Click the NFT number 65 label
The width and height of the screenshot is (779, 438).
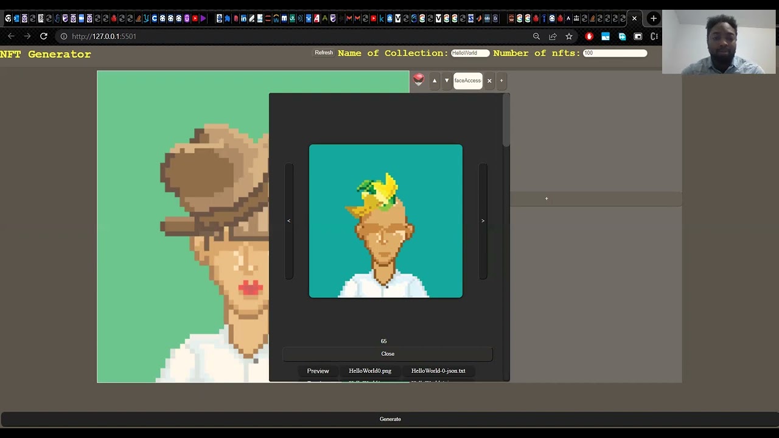pos(383,341)
